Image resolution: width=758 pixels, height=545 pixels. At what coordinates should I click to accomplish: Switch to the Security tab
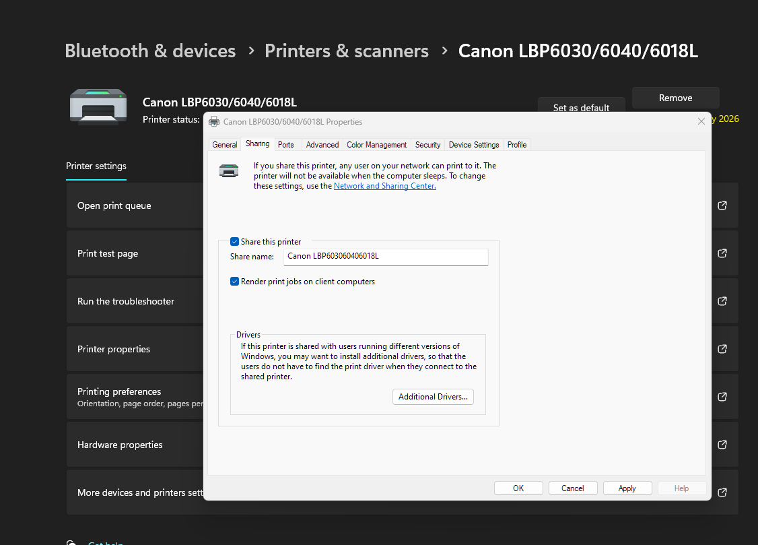(427, 145)
